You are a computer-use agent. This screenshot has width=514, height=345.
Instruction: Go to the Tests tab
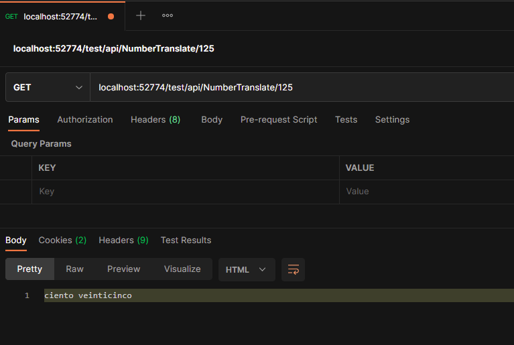[x=346, y=120]
